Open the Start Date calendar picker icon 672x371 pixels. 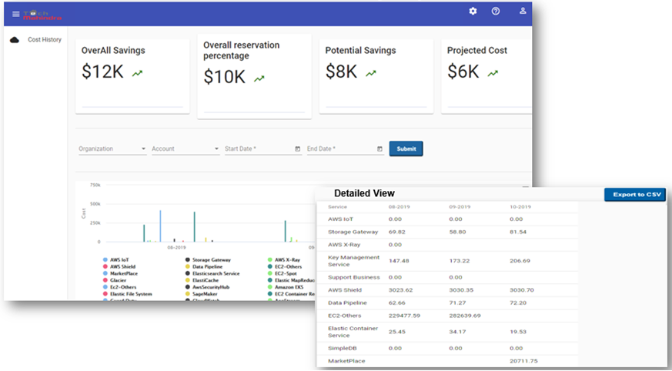click(297, 149)
